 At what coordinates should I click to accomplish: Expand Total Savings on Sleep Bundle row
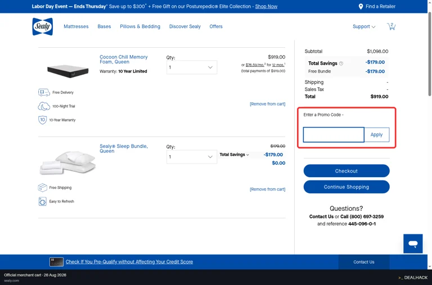point(234,155)
